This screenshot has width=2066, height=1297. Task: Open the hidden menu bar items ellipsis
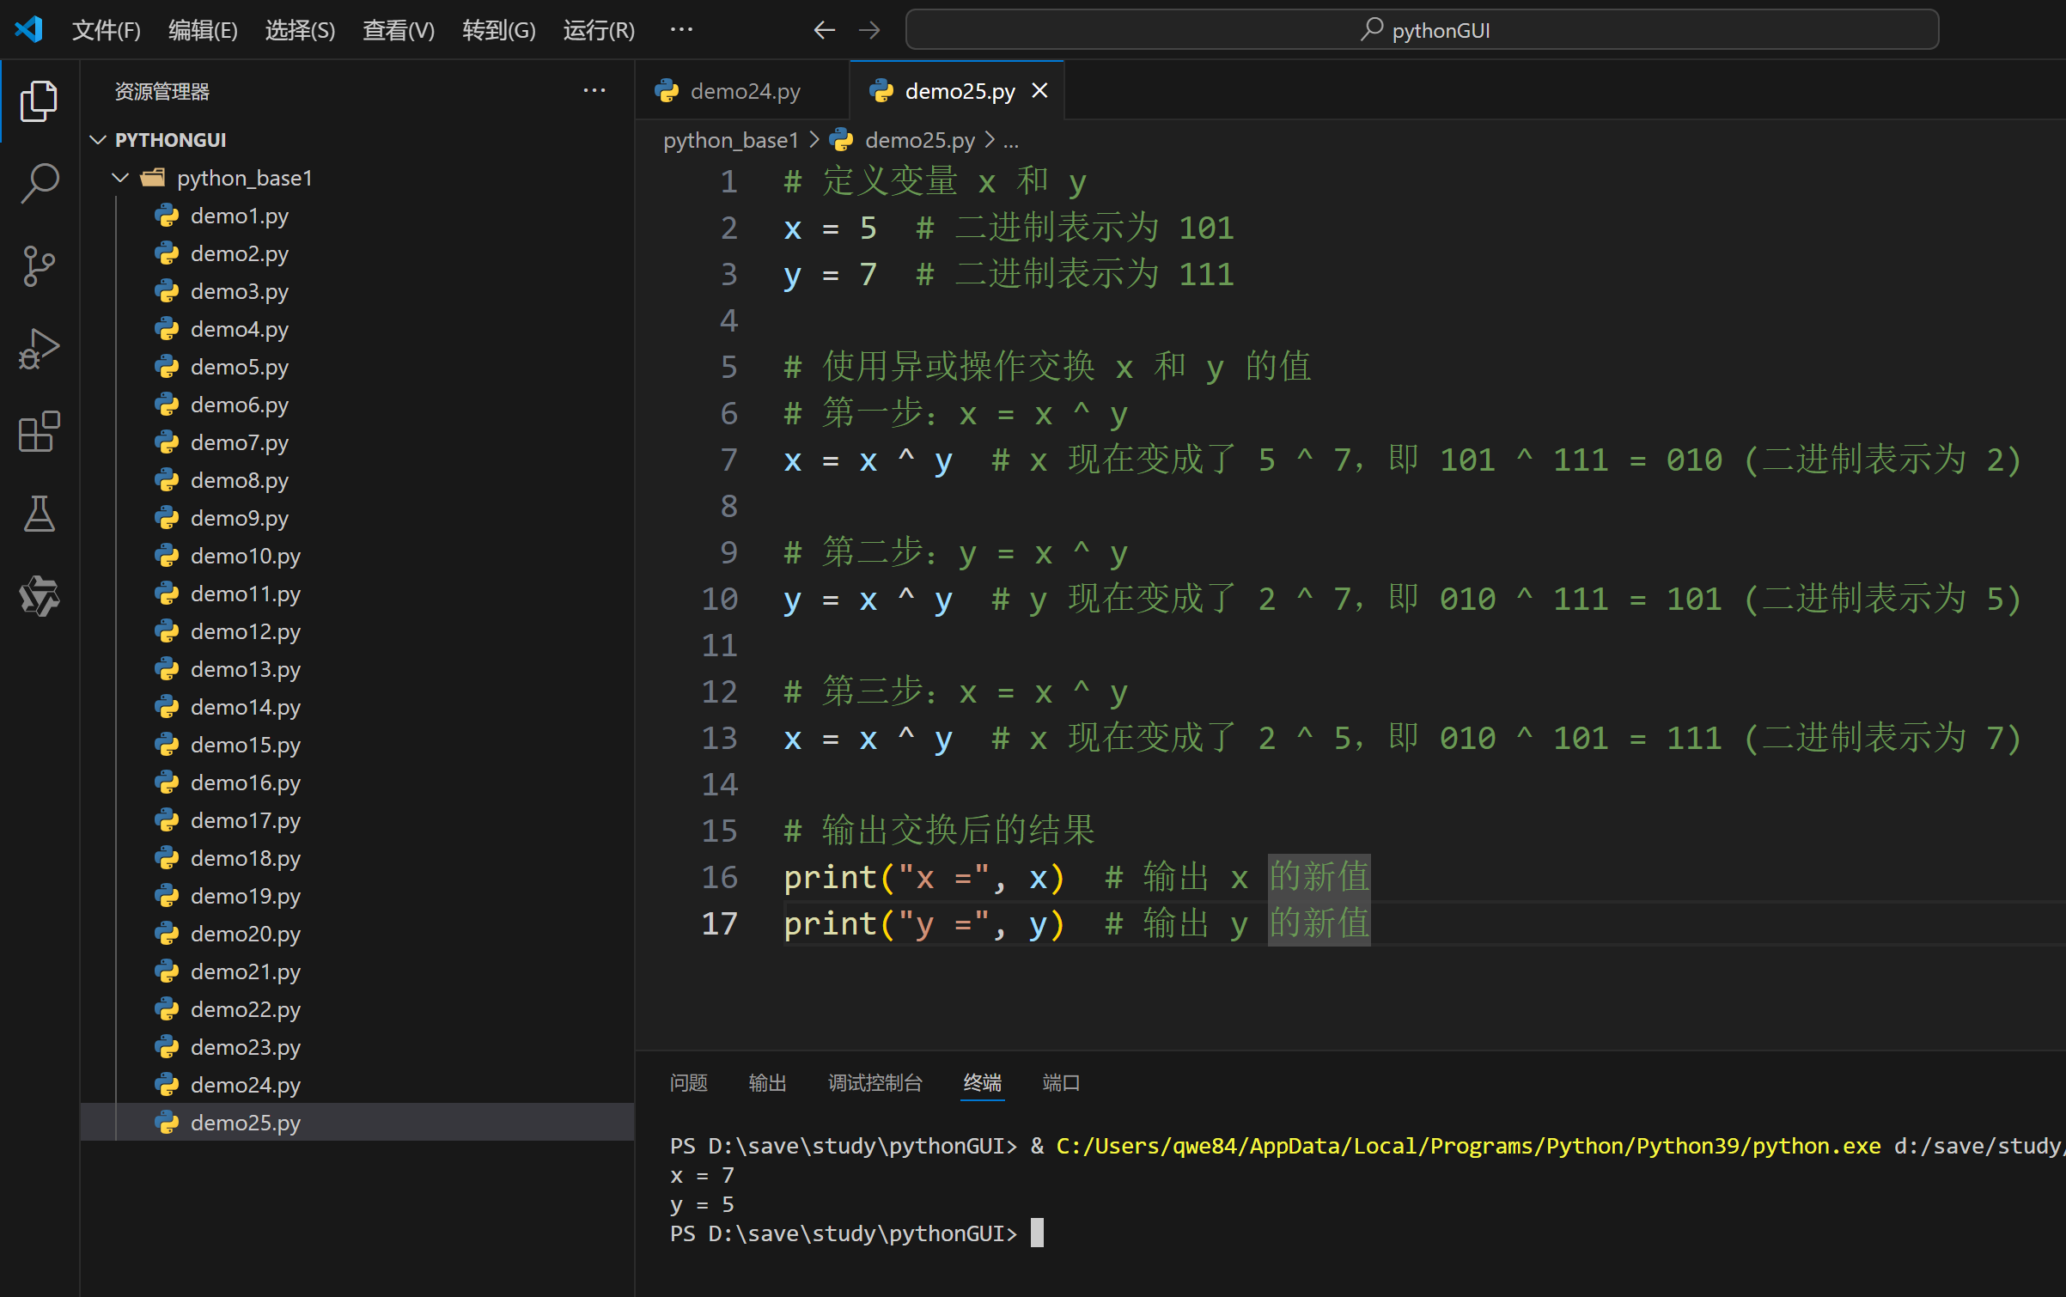[681, 30]
